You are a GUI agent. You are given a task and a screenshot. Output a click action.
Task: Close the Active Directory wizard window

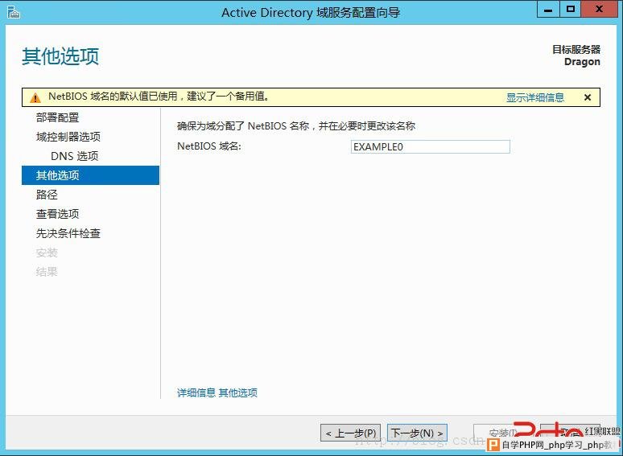pyautogui.click(x=599, y=10)
